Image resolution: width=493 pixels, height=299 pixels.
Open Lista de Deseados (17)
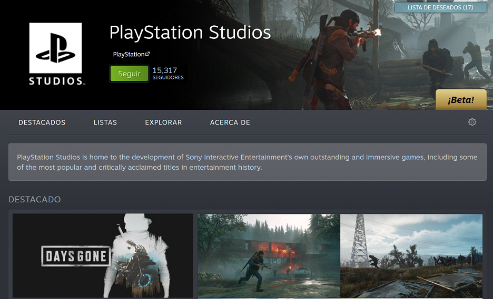point(440,7)
